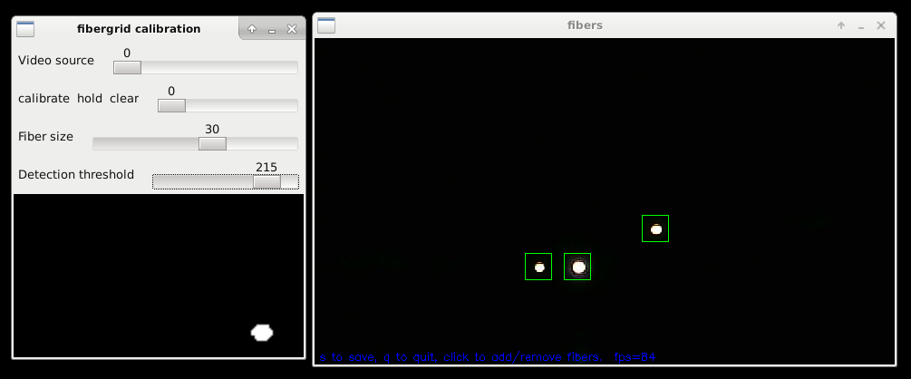Click the Fiber size slider handle

212,143
